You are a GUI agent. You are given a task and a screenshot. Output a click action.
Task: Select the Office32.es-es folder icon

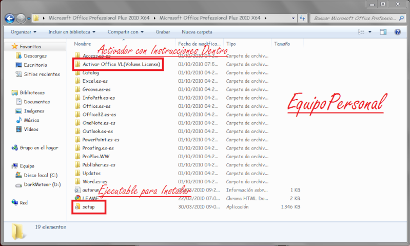[x=77, y=115]
